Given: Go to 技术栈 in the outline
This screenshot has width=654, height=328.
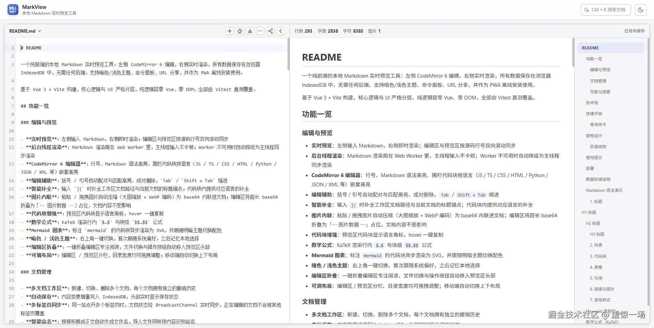Looking at the screenshot, I should pyautogui.click(x=592, y=103).
